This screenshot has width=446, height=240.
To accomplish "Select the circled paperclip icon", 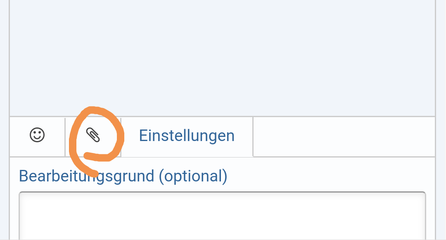I will point(93,135).
